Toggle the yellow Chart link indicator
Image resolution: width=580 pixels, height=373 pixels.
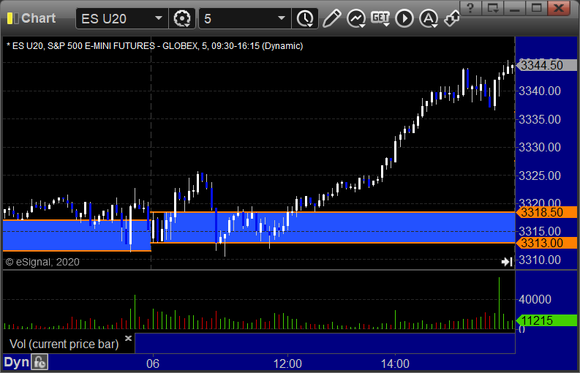(x=13, y=18)
